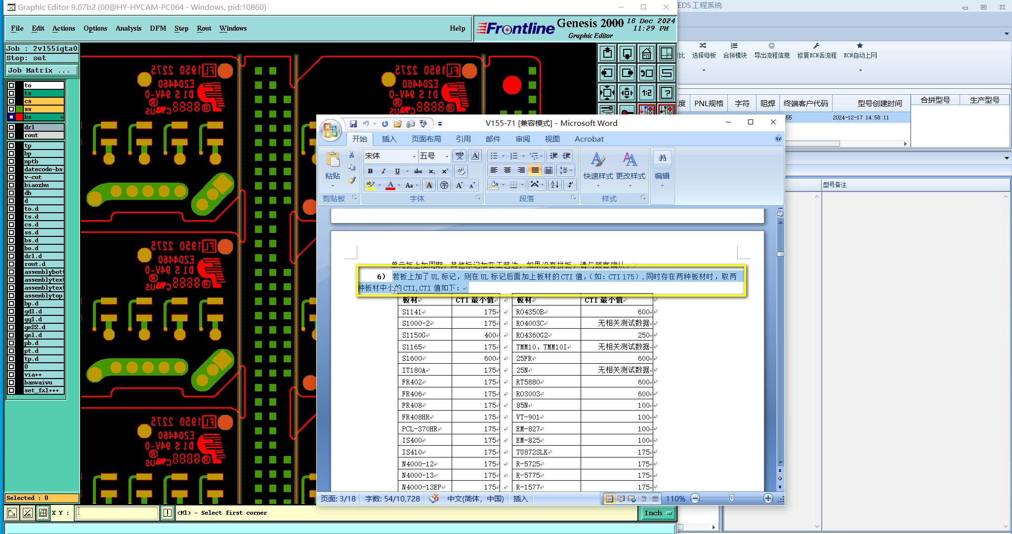
Task: Click the Grow Font icon in Word
Action: click(x=459, y=185)
